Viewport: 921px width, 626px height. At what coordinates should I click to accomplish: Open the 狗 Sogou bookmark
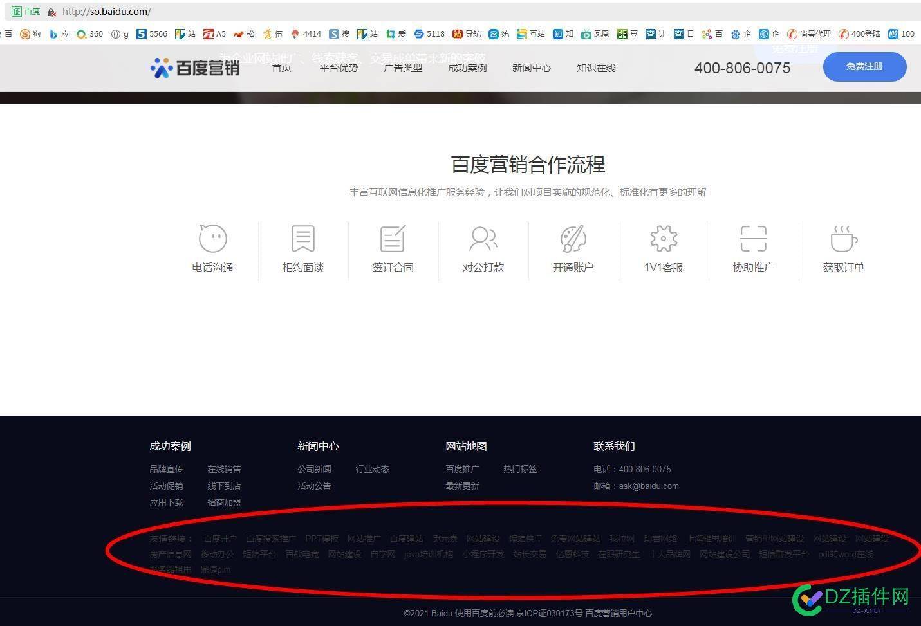[x=30, y=34]
